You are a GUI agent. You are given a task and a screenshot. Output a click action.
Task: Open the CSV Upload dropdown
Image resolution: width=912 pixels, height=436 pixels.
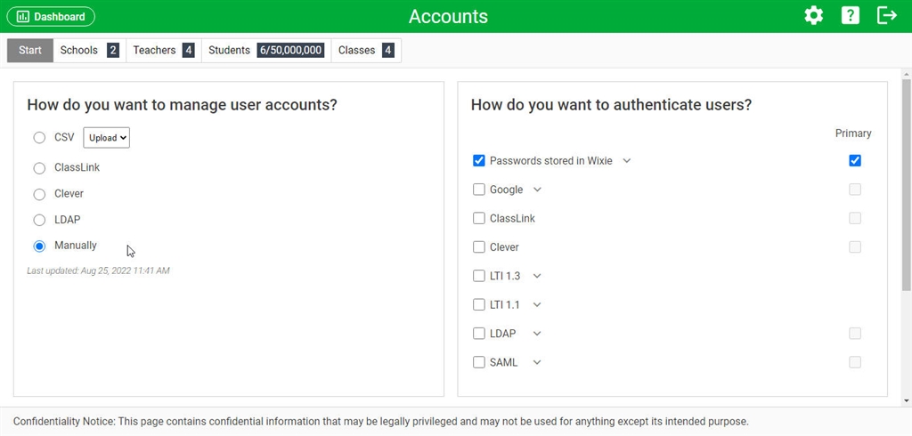coord(107,138)
